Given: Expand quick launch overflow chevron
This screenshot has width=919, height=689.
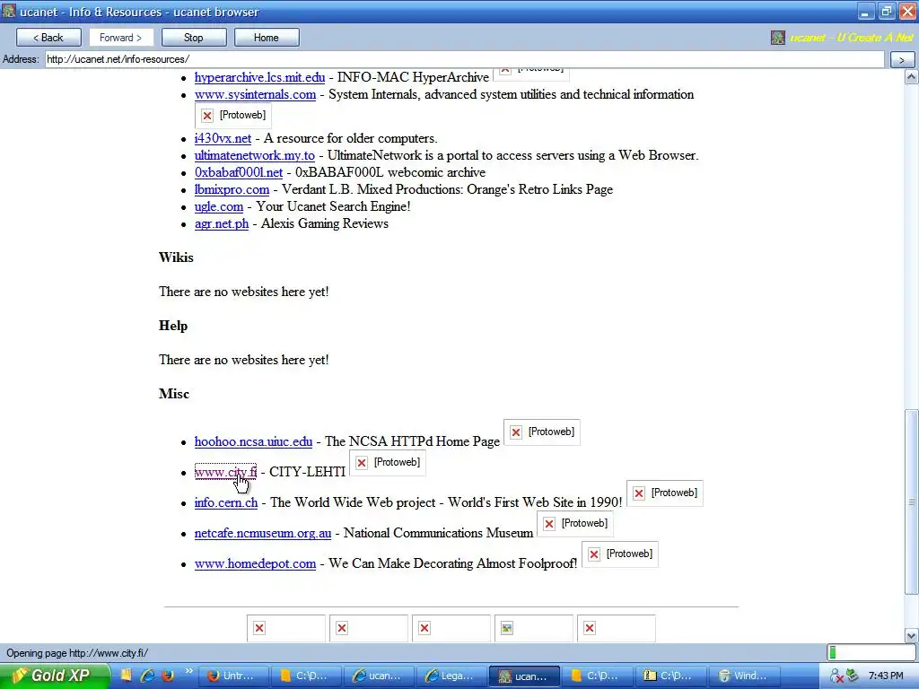Looking at the screenshot, I should click(188, 671).
